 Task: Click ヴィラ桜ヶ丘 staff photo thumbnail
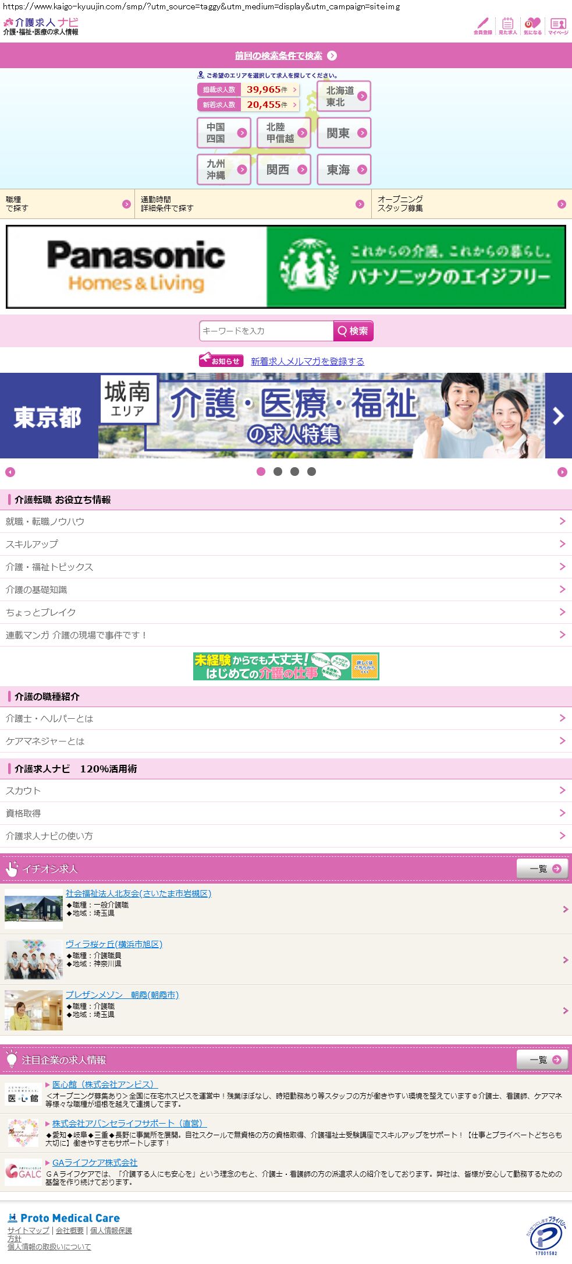click(x=34, y=959)
